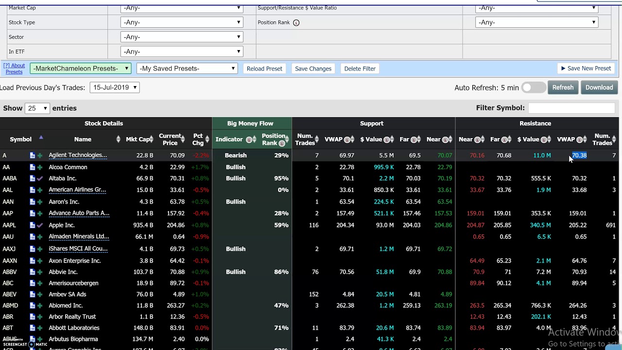
Task: Click the Position Rank filter info icon
Action: (x=296, y=23)
